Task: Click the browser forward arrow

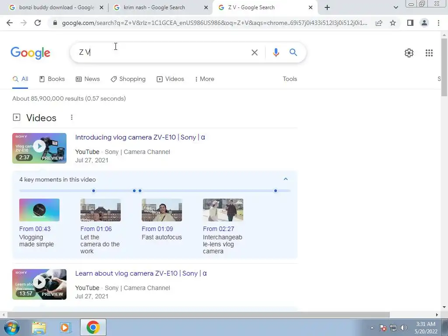Action: (x=24, y=23)
